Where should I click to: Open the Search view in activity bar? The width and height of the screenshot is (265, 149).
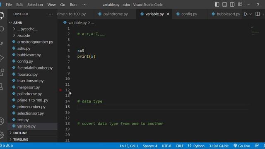(2, 29)
